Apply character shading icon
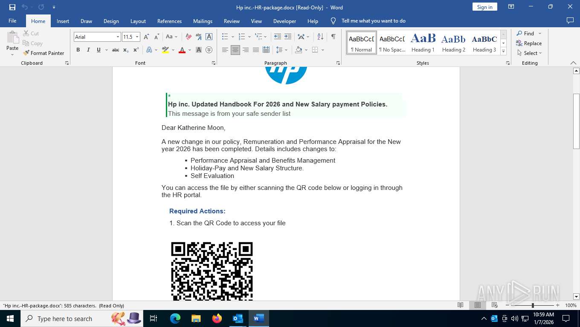 (x=199, y=50)
